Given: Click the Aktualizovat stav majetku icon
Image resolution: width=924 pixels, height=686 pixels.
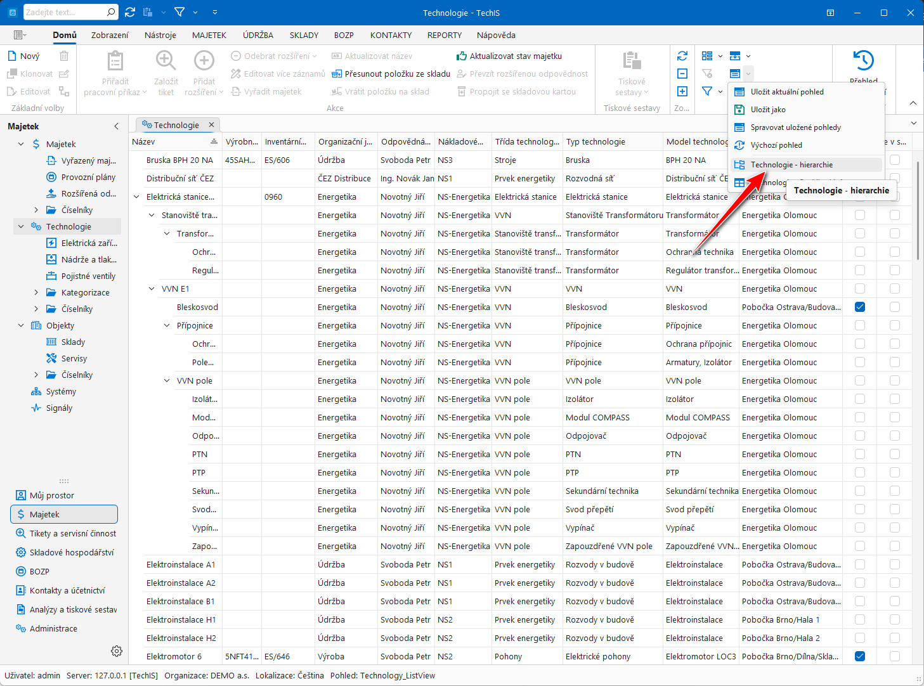Looking at the screenshot, I should [462, 56].
